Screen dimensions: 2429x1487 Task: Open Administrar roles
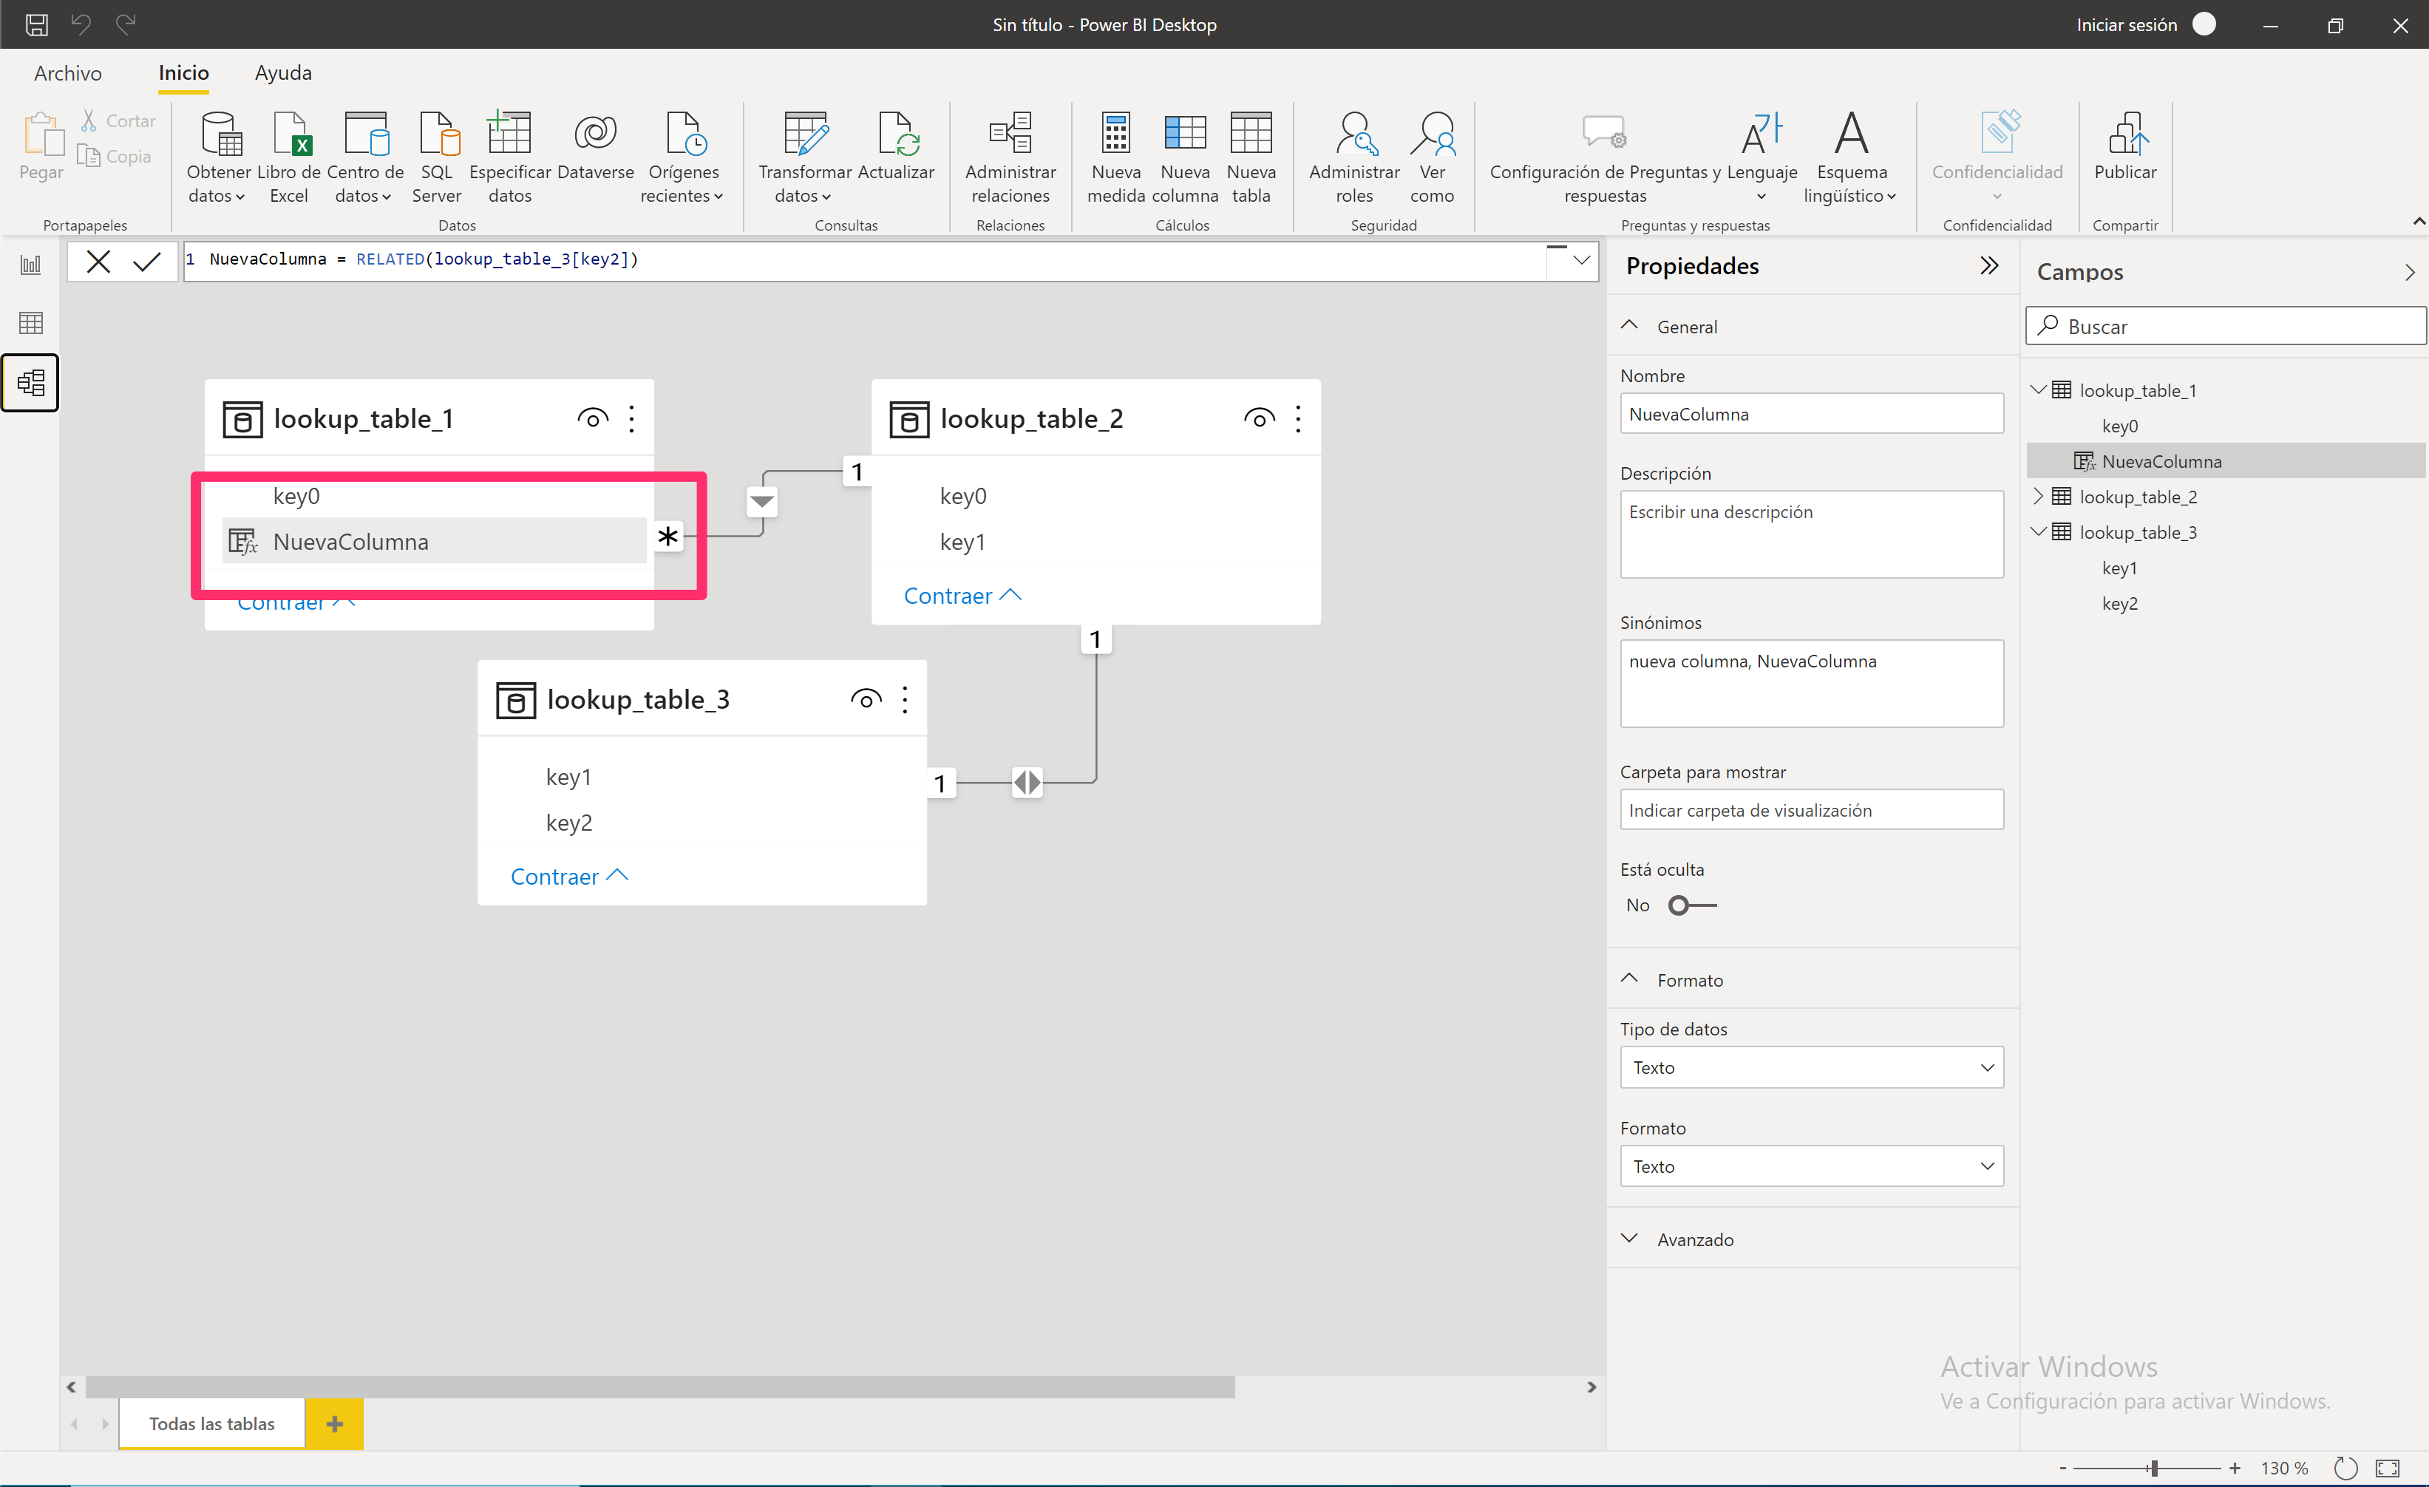click(x=1354, y=157)
